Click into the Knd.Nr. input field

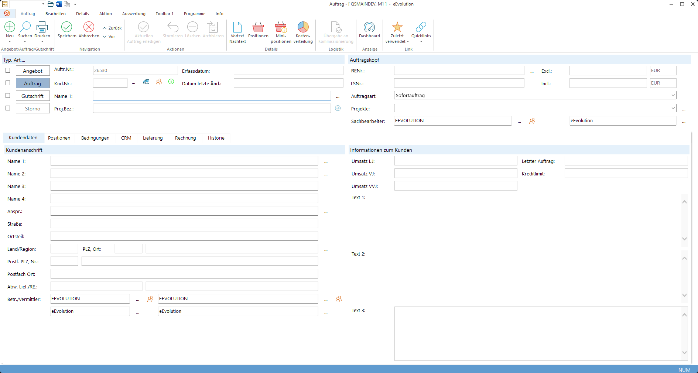coord(110,83)
